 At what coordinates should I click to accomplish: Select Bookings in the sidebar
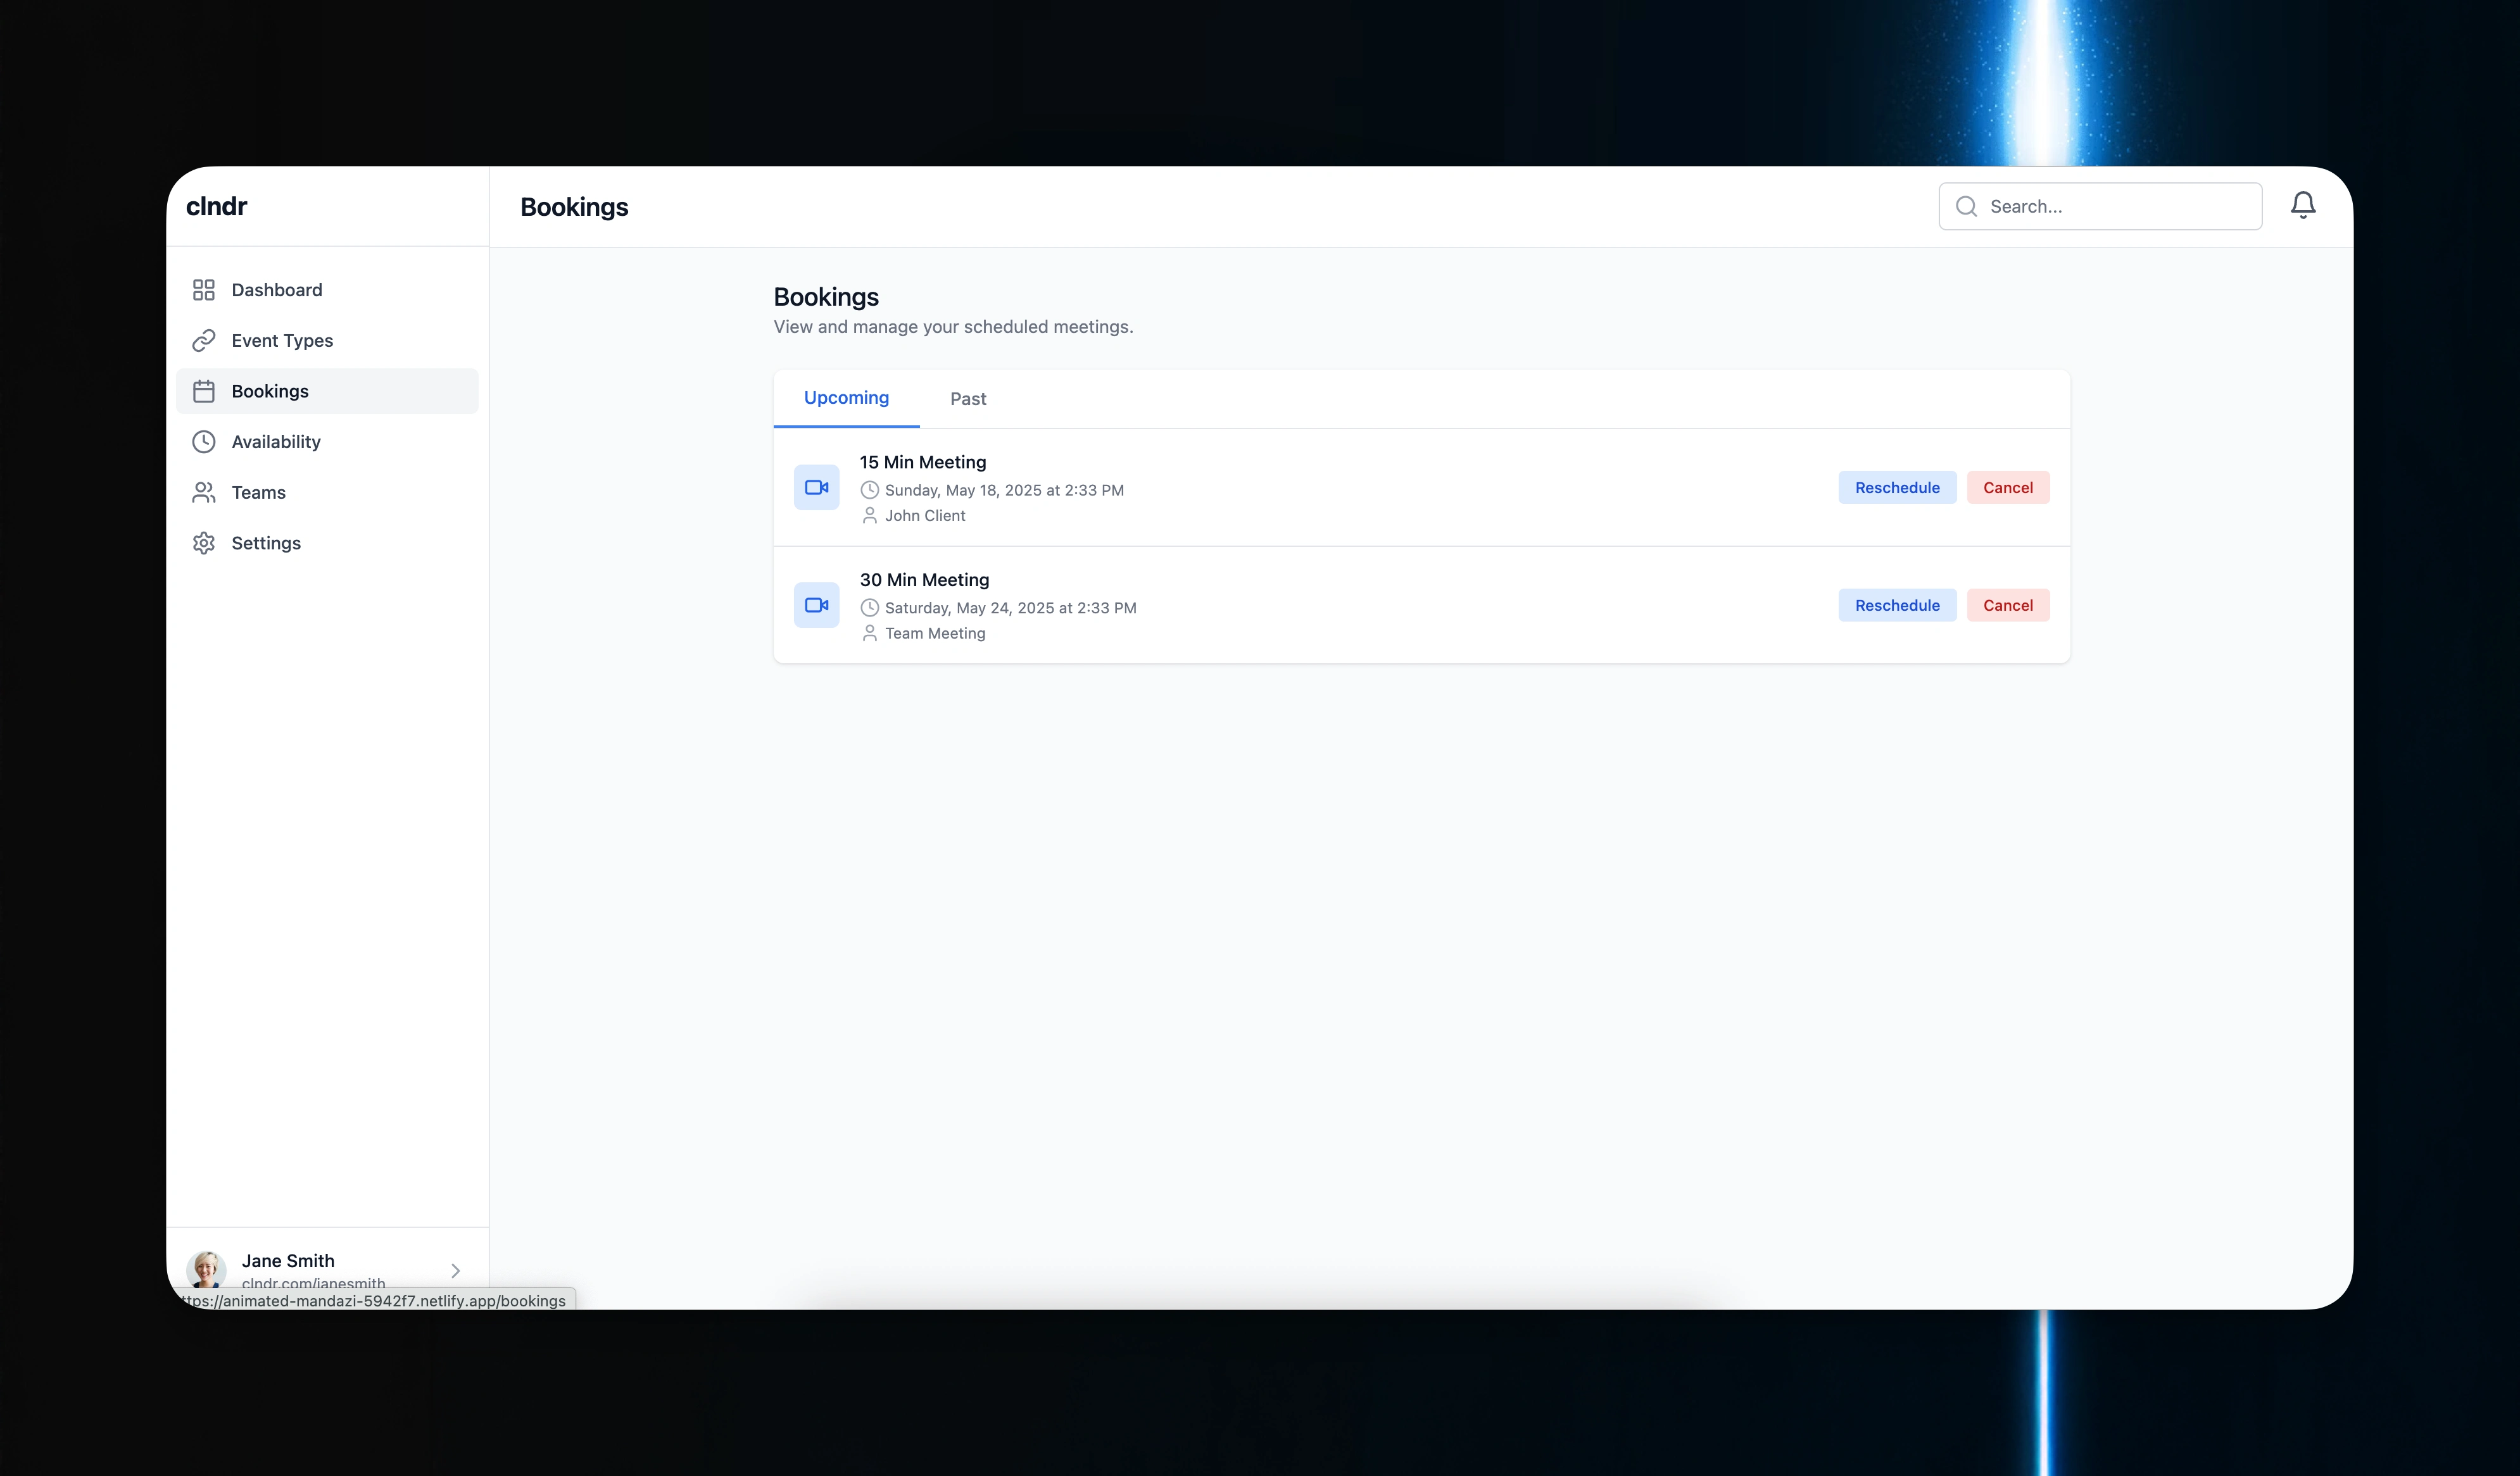pos(327,391)
